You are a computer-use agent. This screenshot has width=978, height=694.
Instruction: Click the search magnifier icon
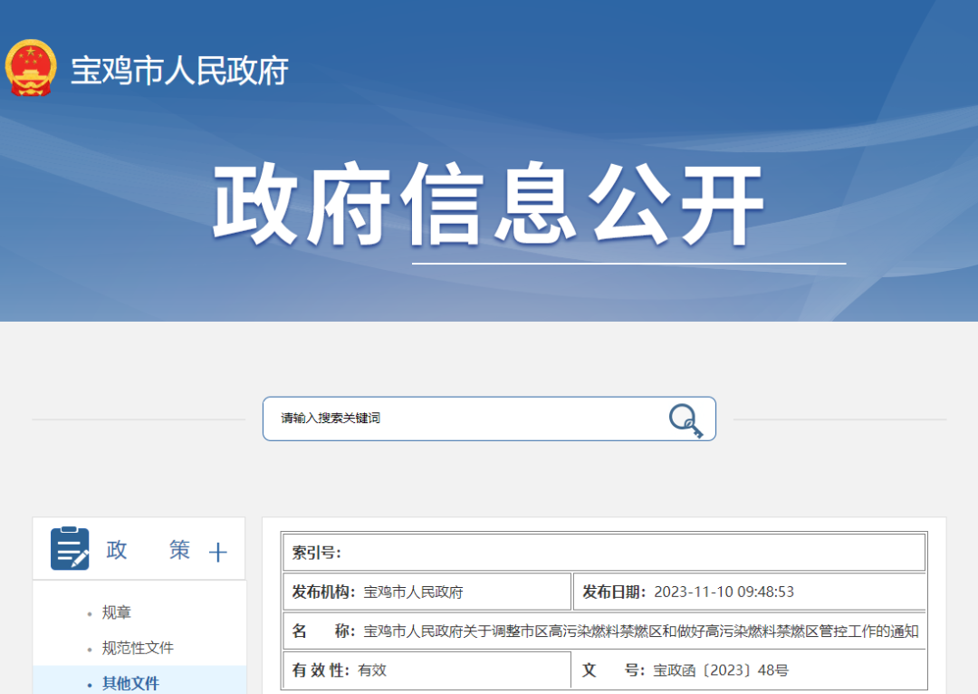686,420
